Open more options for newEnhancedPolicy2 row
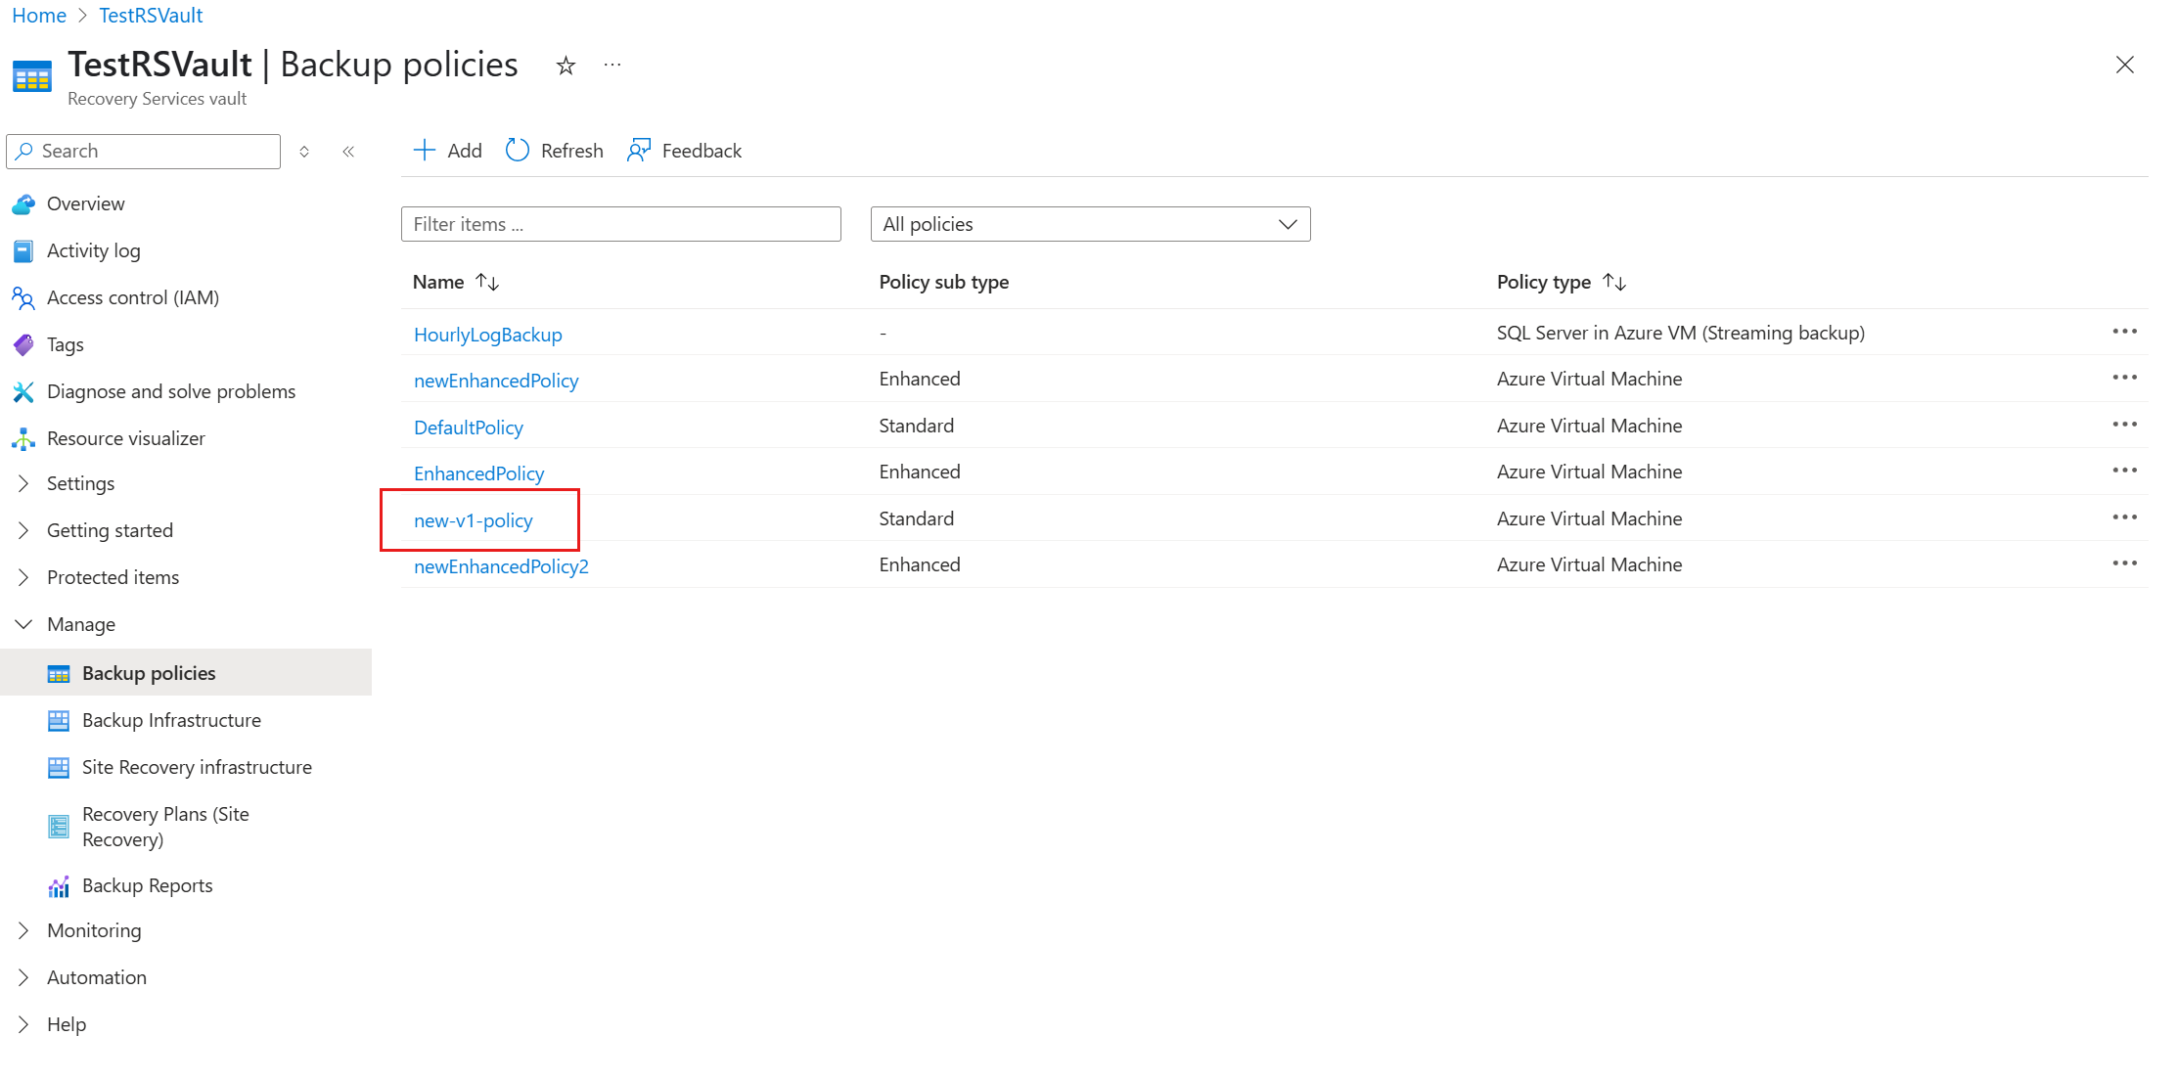The width and height of the screenshot is (2176, 1081). coord(2124,563)
